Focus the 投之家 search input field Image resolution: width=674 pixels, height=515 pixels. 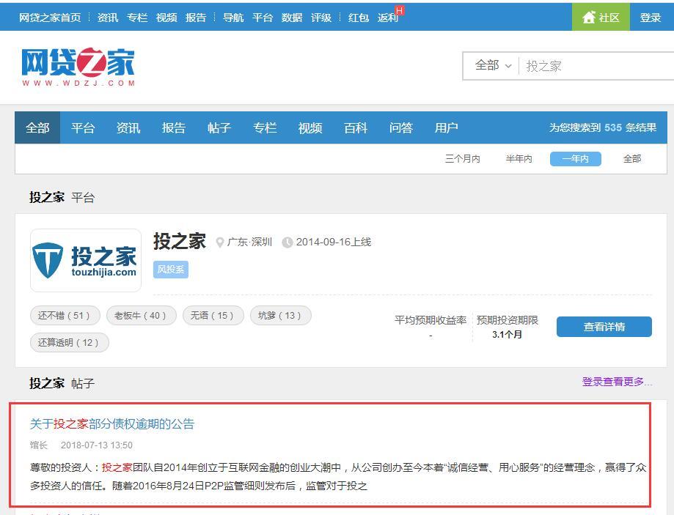598,66
